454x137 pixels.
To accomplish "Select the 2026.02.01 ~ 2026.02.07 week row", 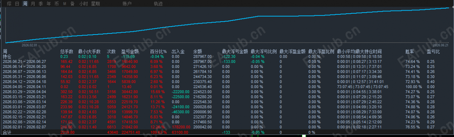I will [x=227, y=127].
